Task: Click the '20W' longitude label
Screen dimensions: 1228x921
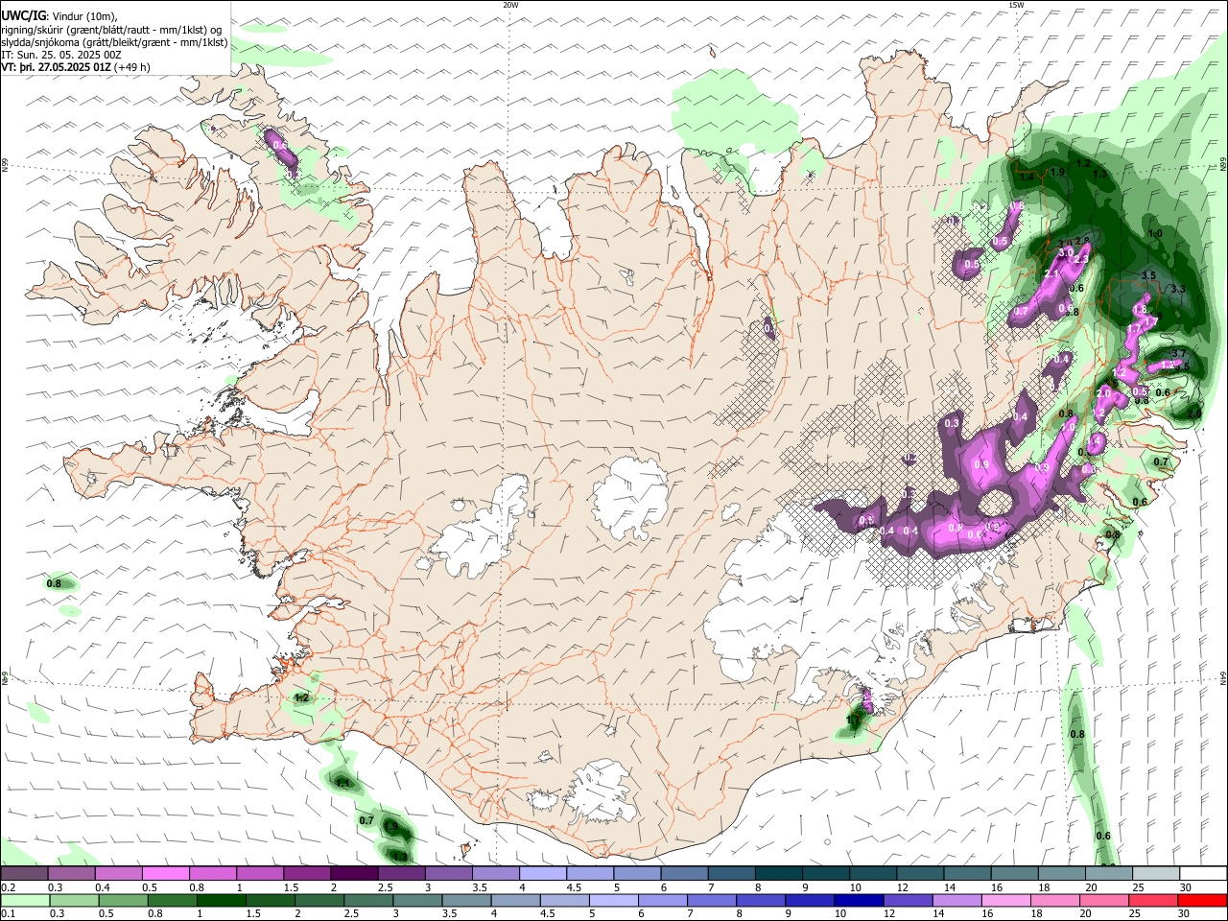Action: pos(510,5)
